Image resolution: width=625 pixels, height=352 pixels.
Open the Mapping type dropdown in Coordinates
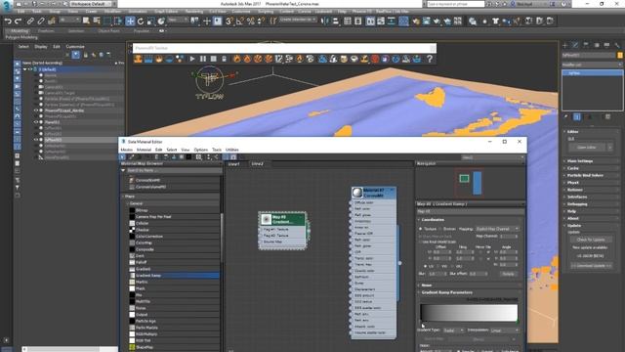coord(497,229)
